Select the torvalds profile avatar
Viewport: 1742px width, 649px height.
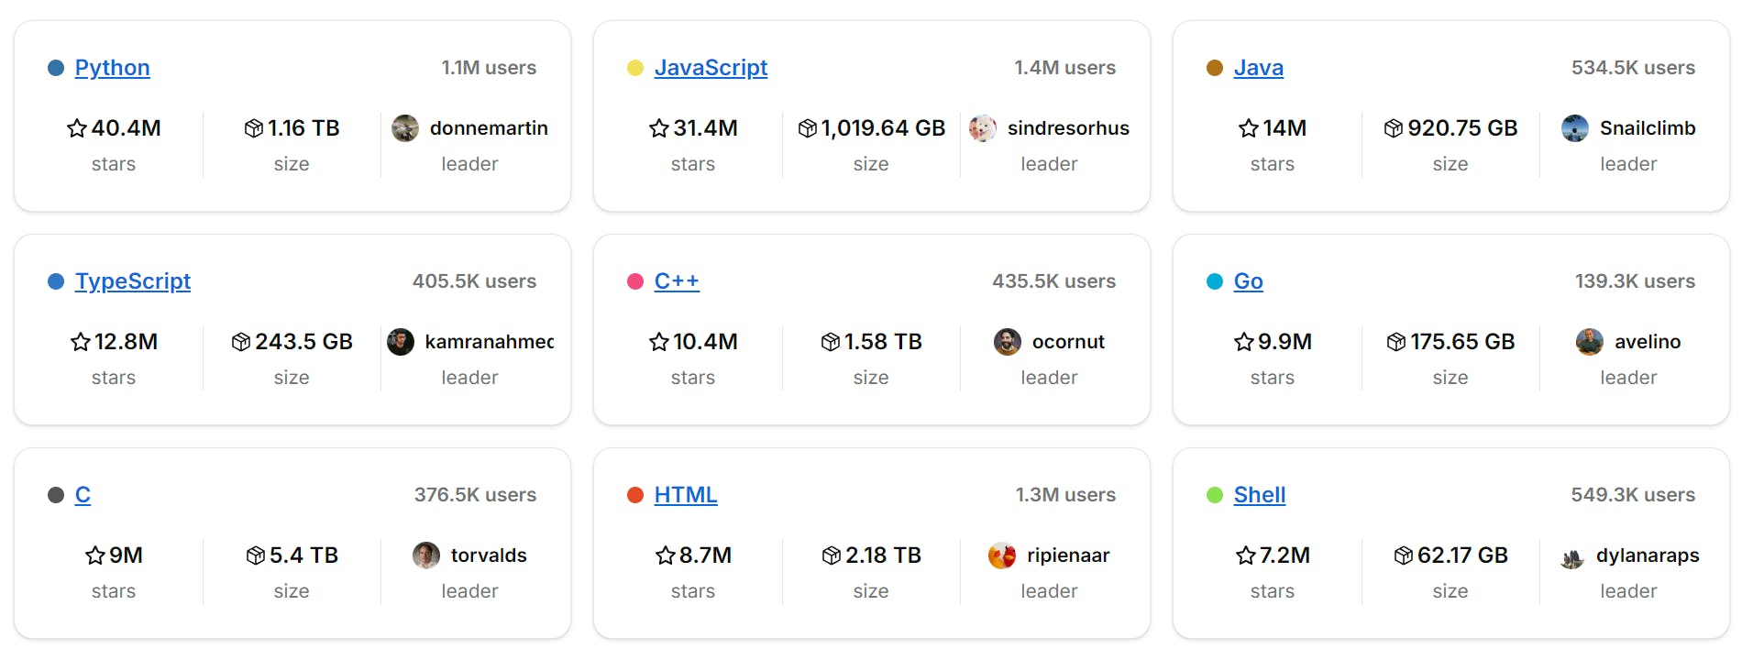pyautogui.click(x=426, y=555)
